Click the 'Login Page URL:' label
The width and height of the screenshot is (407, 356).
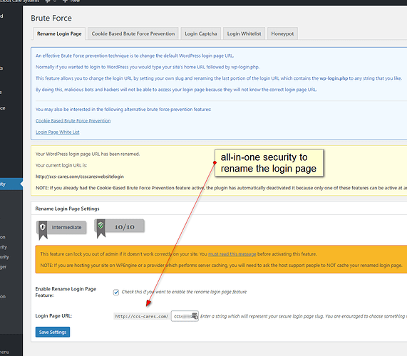point(53,316)
